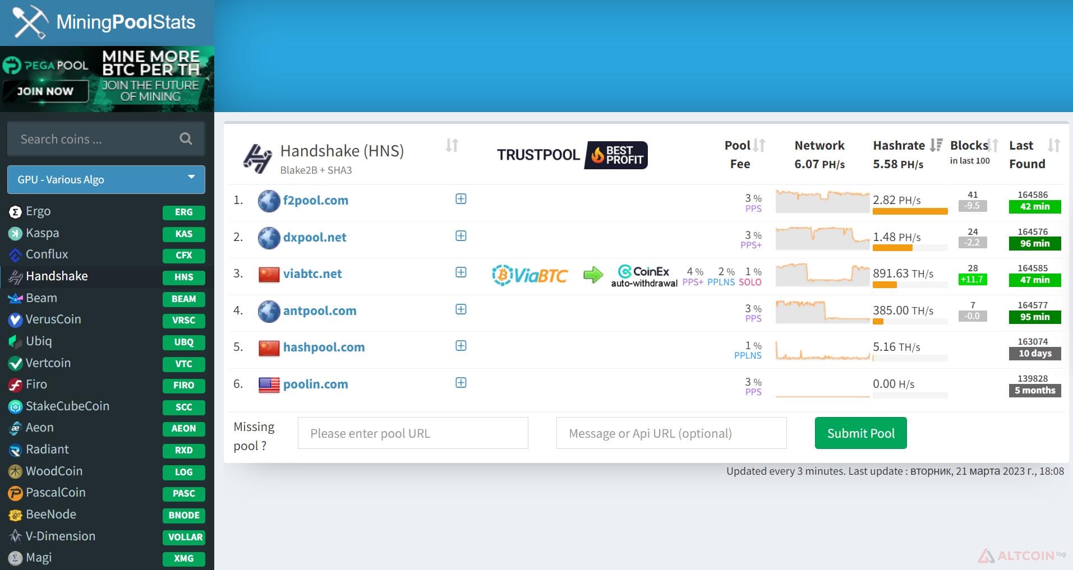This screenshot has width=1073, height=570.
Task: Expand details for viabtc.net row
Action: tap(461, 272)
